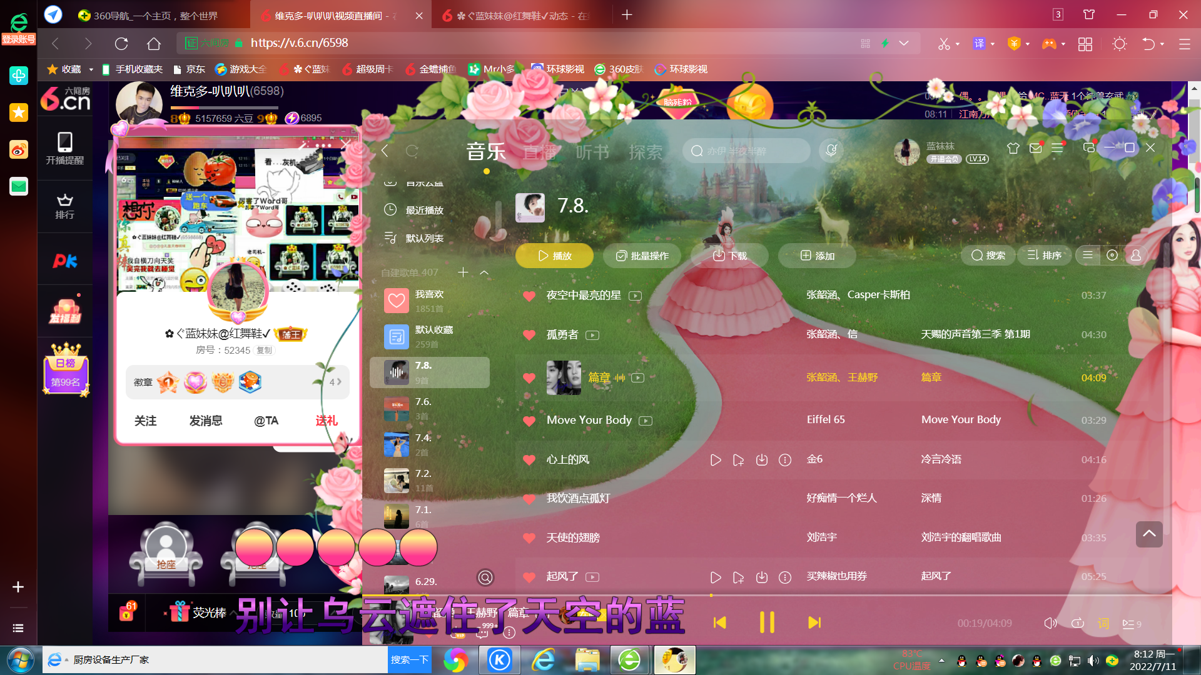The width and height of the screenshot is (1201, 675).
Task: Open the play queue list icon
Action: [x=1132, y=624]
